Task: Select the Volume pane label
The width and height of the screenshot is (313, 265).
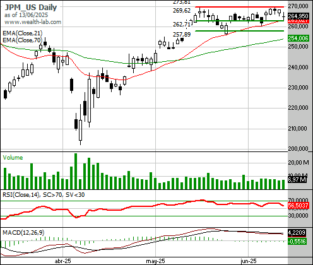Action: pyautogui.click(x=13, y=158)
